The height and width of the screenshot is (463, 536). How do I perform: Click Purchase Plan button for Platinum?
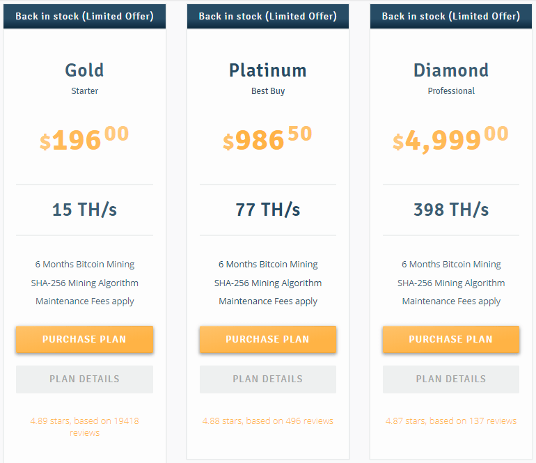pos(267,339)
